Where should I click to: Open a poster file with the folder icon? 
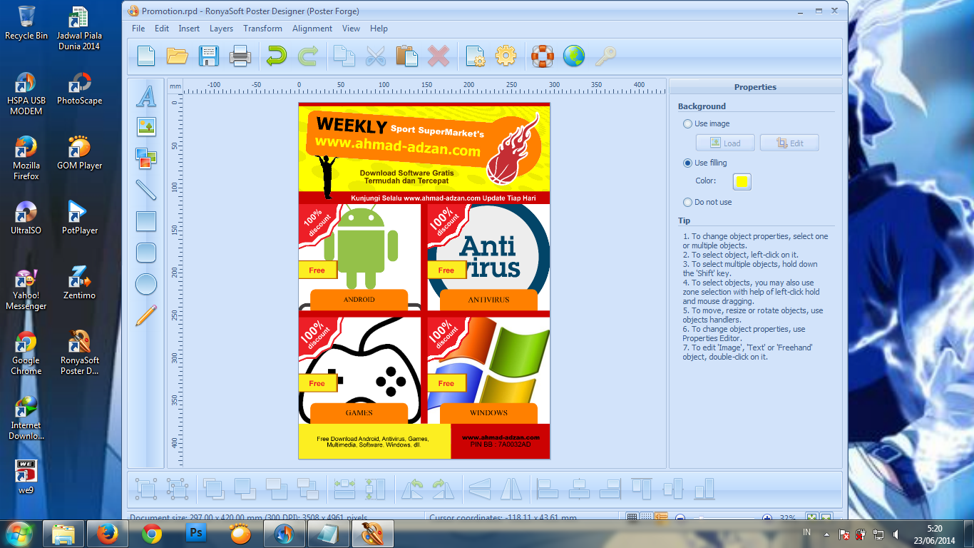[177, 56]
